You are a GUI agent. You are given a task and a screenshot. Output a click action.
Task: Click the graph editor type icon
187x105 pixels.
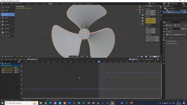coord(2,59)
